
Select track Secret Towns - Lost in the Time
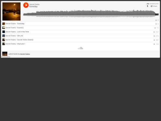80,32
